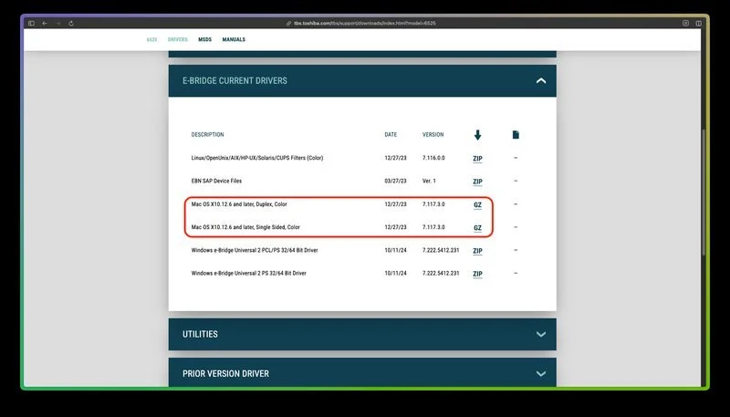This screenshot has width=730, height=417.
Task: Select Mac OS X10.12.6 Single Sided, Color text
Action: (245, 227)
